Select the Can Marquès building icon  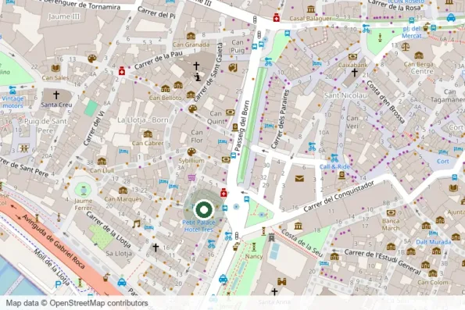click(123, 191)
